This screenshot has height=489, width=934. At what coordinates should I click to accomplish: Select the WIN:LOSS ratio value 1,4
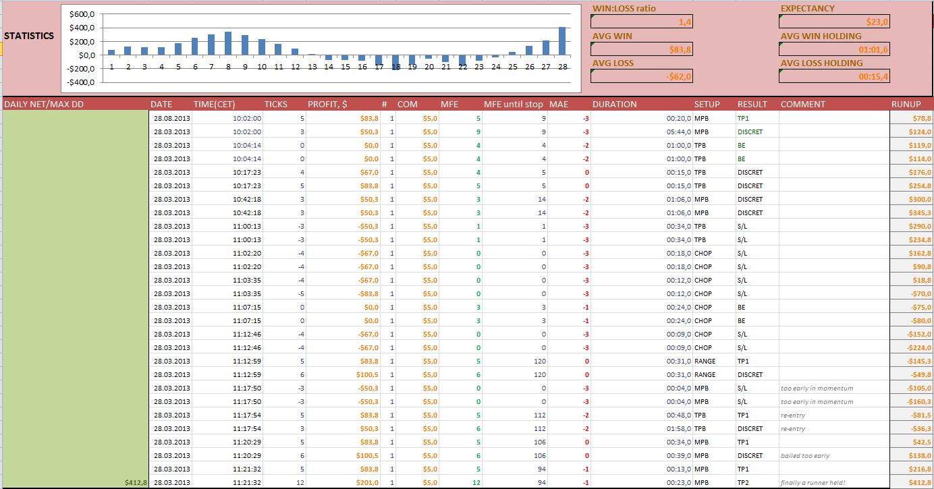tap(641, 22)
